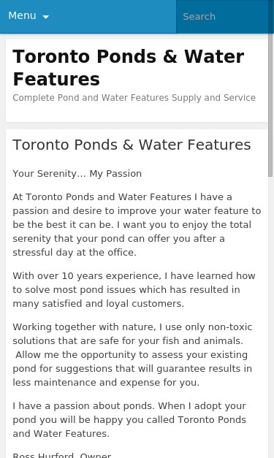Open the Menu dropdown in the navbar
Image resolution: width=274 pixels, height=458 pixels.
28,16
